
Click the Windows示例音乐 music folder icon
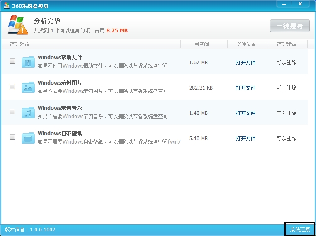coord(28,113)
